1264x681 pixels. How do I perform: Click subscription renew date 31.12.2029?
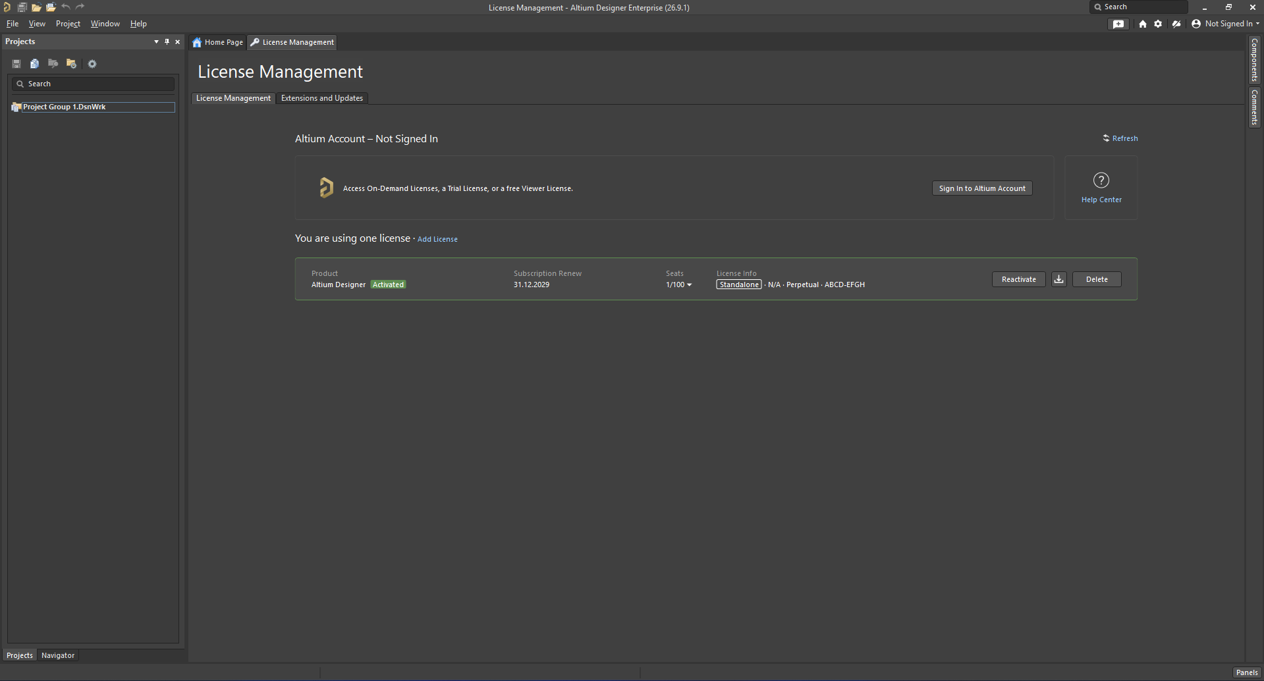tap(532, 285)
